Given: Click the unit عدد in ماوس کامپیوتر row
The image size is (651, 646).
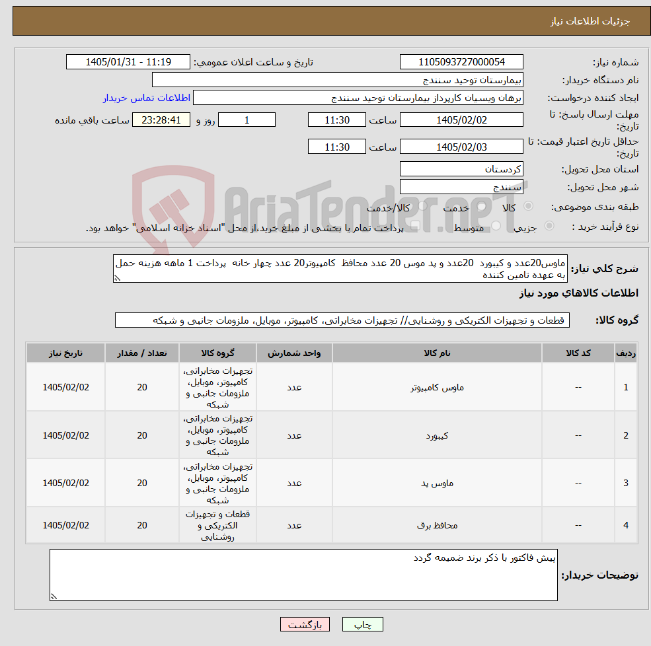Looking at the screenshot, I should click(294, 387).
